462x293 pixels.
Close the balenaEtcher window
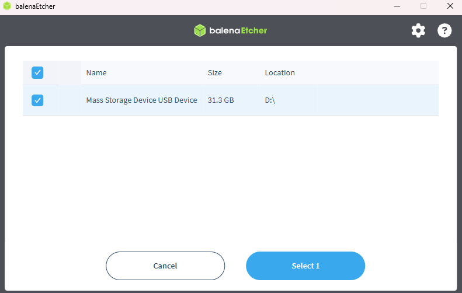coord(449,6)
